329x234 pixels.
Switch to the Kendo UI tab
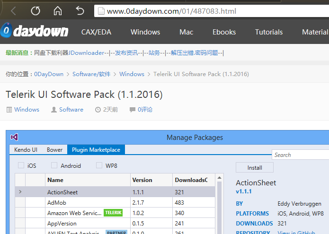[x=26, y=149]
